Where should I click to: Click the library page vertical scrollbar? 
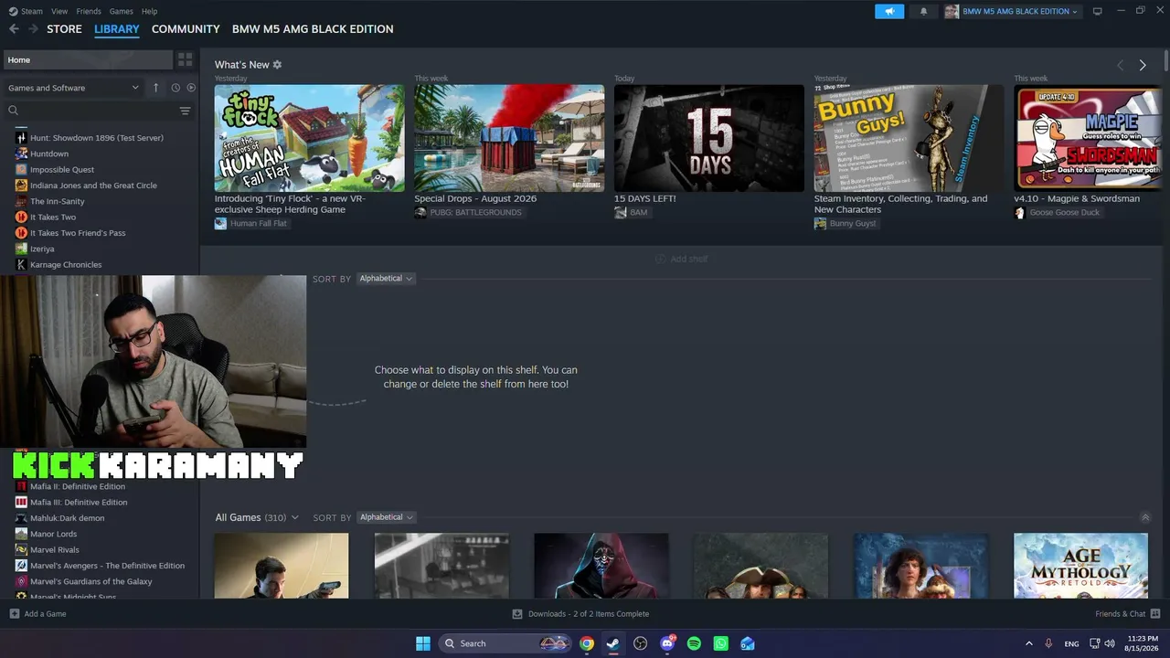pos(1166,60)
